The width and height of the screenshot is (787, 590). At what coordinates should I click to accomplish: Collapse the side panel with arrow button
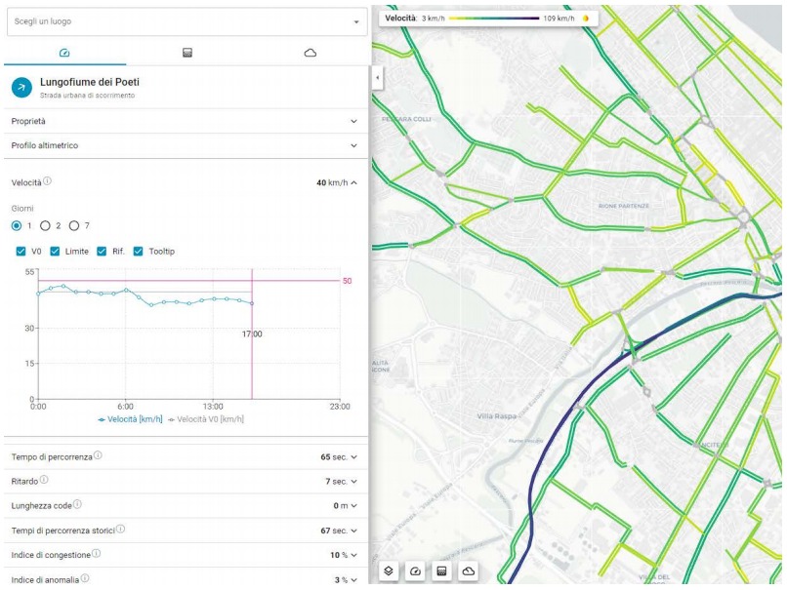(378, 78)
